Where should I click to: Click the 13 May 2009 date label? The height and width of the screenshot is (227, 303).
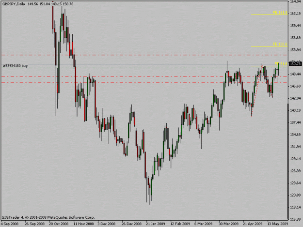point(278,224)
